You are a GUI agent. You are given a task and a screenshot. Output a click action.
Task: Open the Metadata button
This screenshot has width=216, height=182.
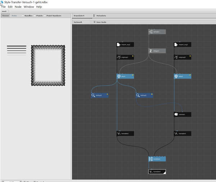pos(100,16)
